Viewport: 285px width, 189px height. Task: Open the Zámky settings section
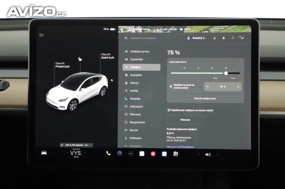(134, 83)
